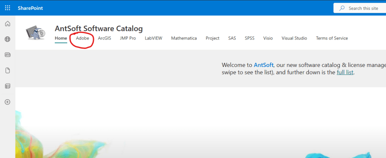Go to the JMP Pro tab
The width and height of the screenshot is (386, 158).
pyautogui.click(x=128, y=38)
